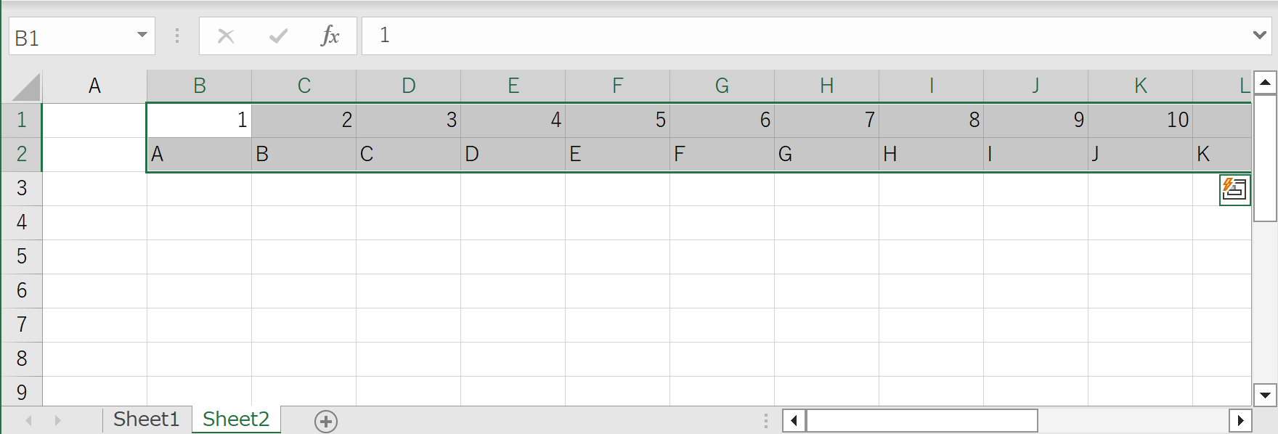Click the Insert Function fx icon
The height and width of the screenshot is (434, 1278).
(330, 36)
